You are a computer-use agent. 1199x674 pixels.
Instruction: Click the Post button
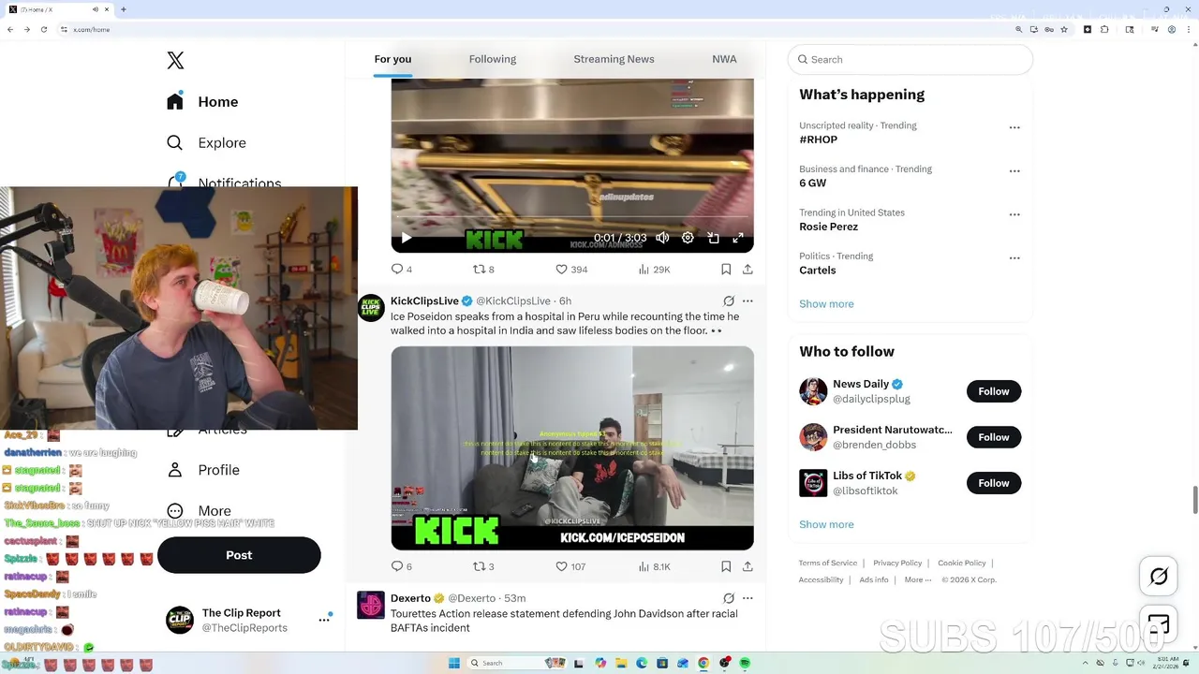click(239, 555)
